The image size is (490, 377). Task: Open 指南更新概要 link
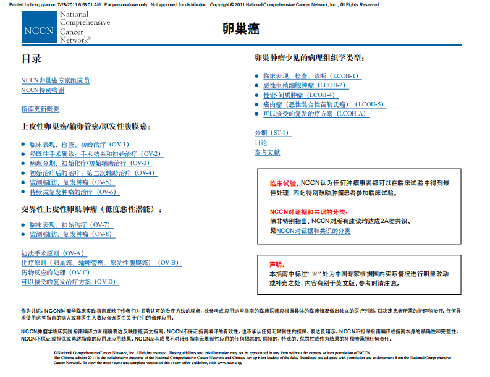40,109
